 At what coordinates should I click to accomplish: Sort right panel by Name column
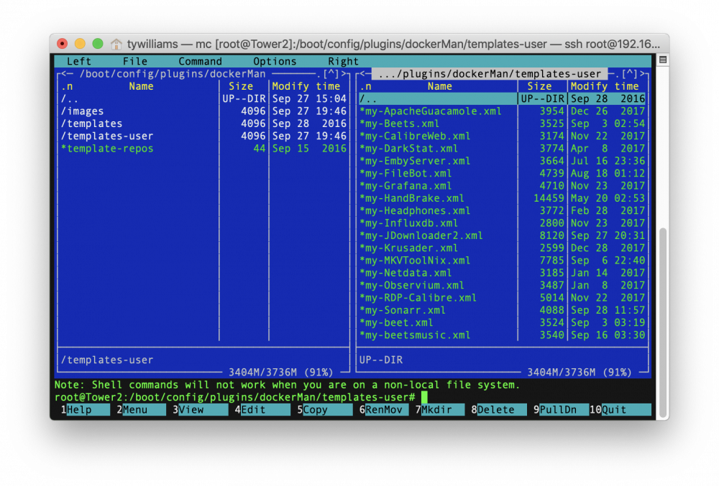(440, 86)
